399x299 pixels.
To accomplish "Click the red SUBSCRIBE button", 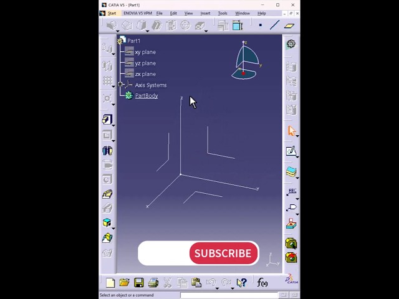I will coord(223,254).
